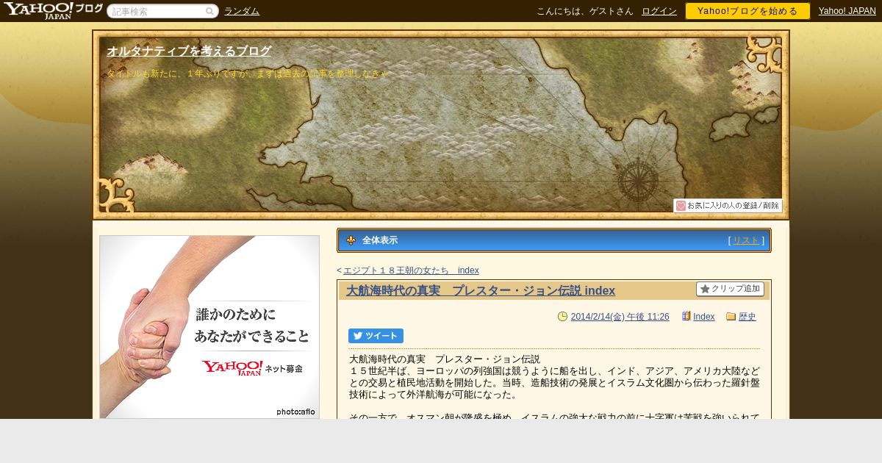
Task: Open the blog title オルタナティブを考えるブログ
Action: coord(189,51)
